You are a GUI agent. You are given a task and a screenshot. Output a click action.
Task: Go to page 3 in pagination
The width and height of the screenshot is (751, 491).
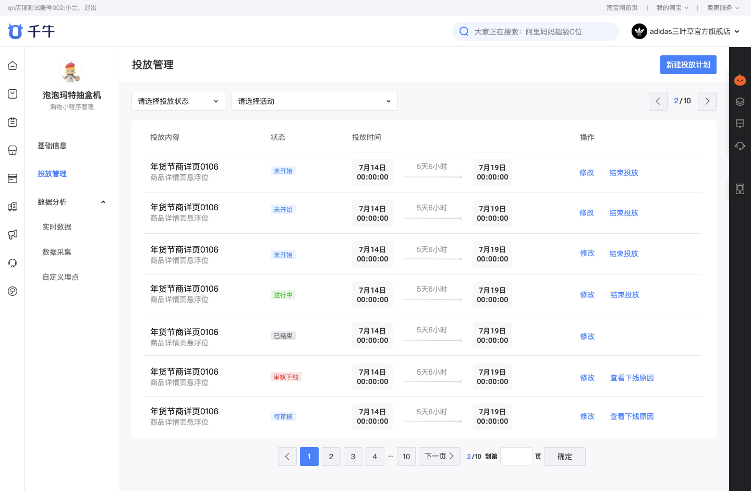[x=353, y=457]
